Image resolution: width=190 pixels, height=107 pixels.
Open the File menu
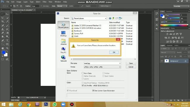8,2
